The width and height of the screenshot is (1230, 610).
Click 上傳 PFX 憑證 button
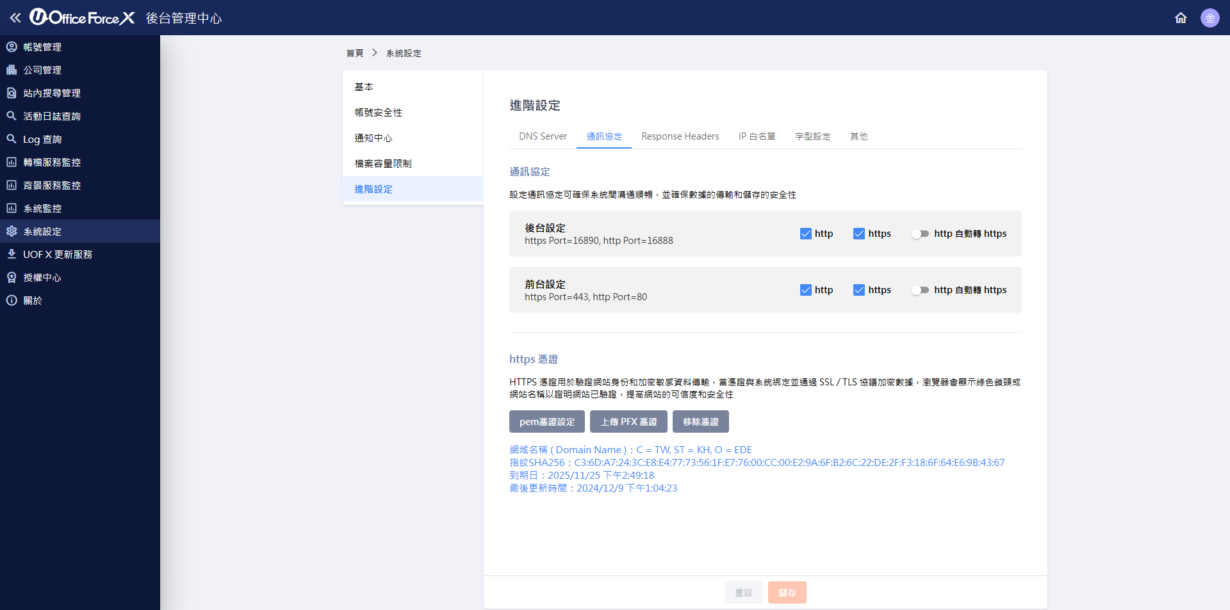point(628,422)
